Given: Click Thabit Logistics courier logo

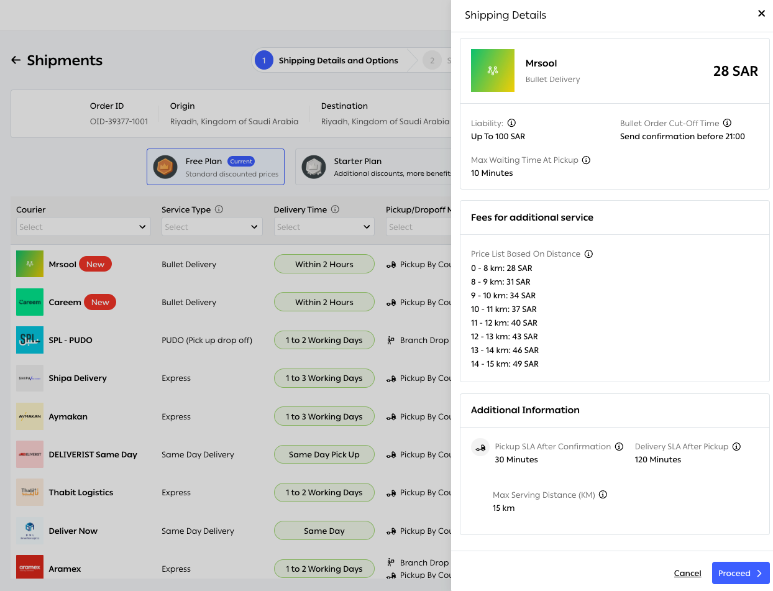Looking at the screenshot, I should coord(30,492).
